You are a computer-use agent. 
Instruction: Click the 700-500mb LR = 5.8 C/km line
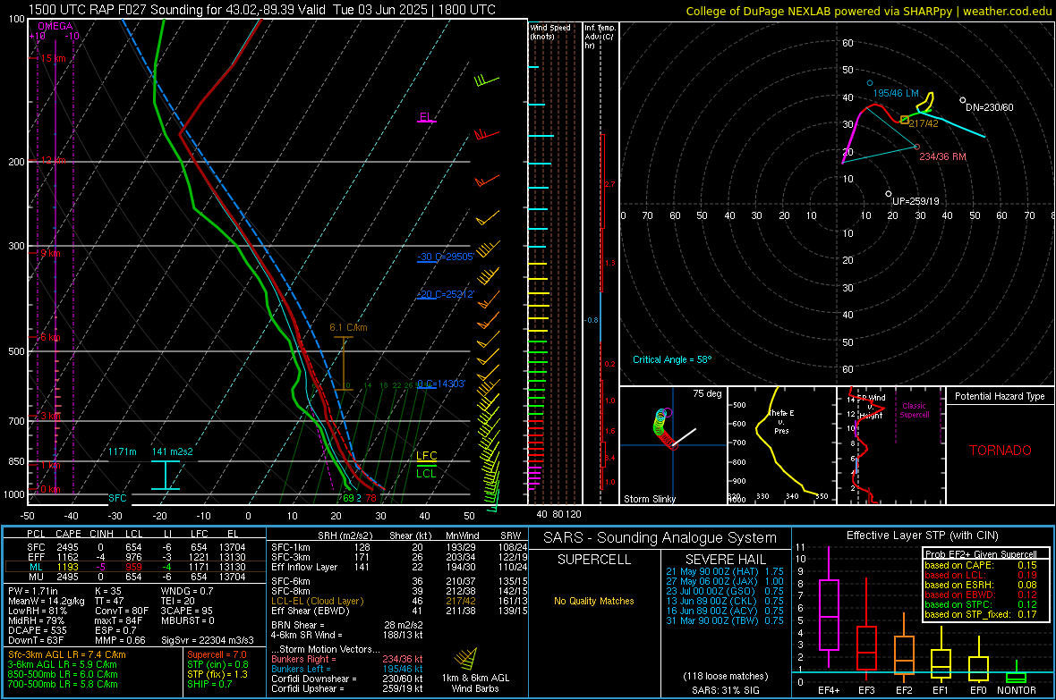[x=63, y=684]
